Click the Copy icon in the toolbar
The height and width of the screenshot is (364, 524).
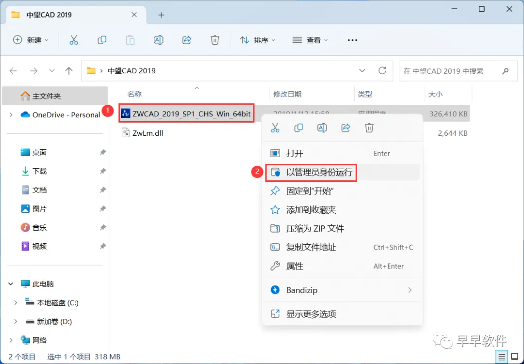click(102, 40)
